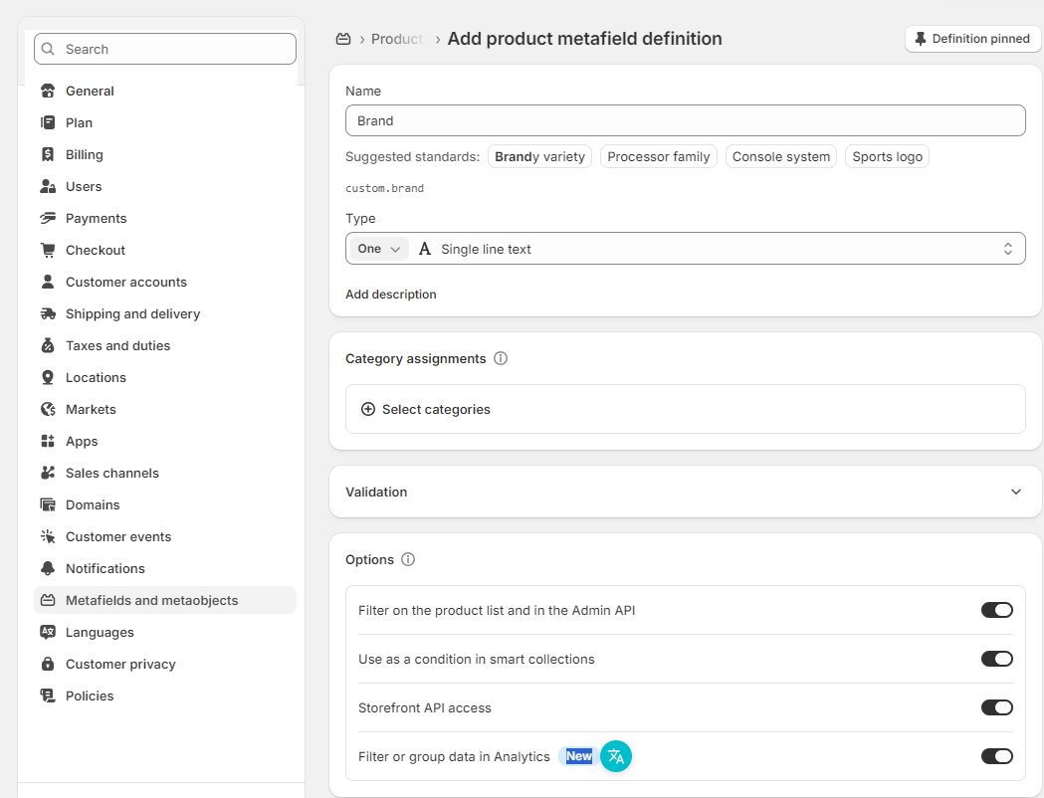Click the info icon next to Options
Screen dimensions: 1044x798
point(408,559)
